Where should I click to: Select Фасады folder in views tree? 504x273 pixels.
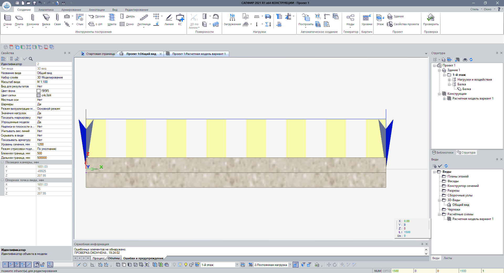(x=453, y=181)
